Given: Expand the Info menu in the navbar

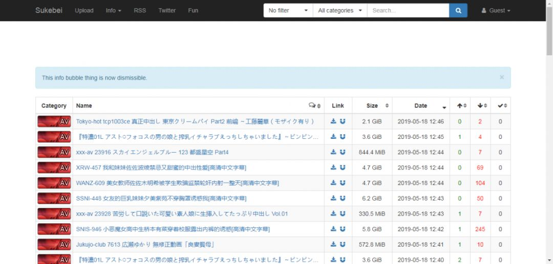Looking at the screenshot, I should tap(113, 11).
